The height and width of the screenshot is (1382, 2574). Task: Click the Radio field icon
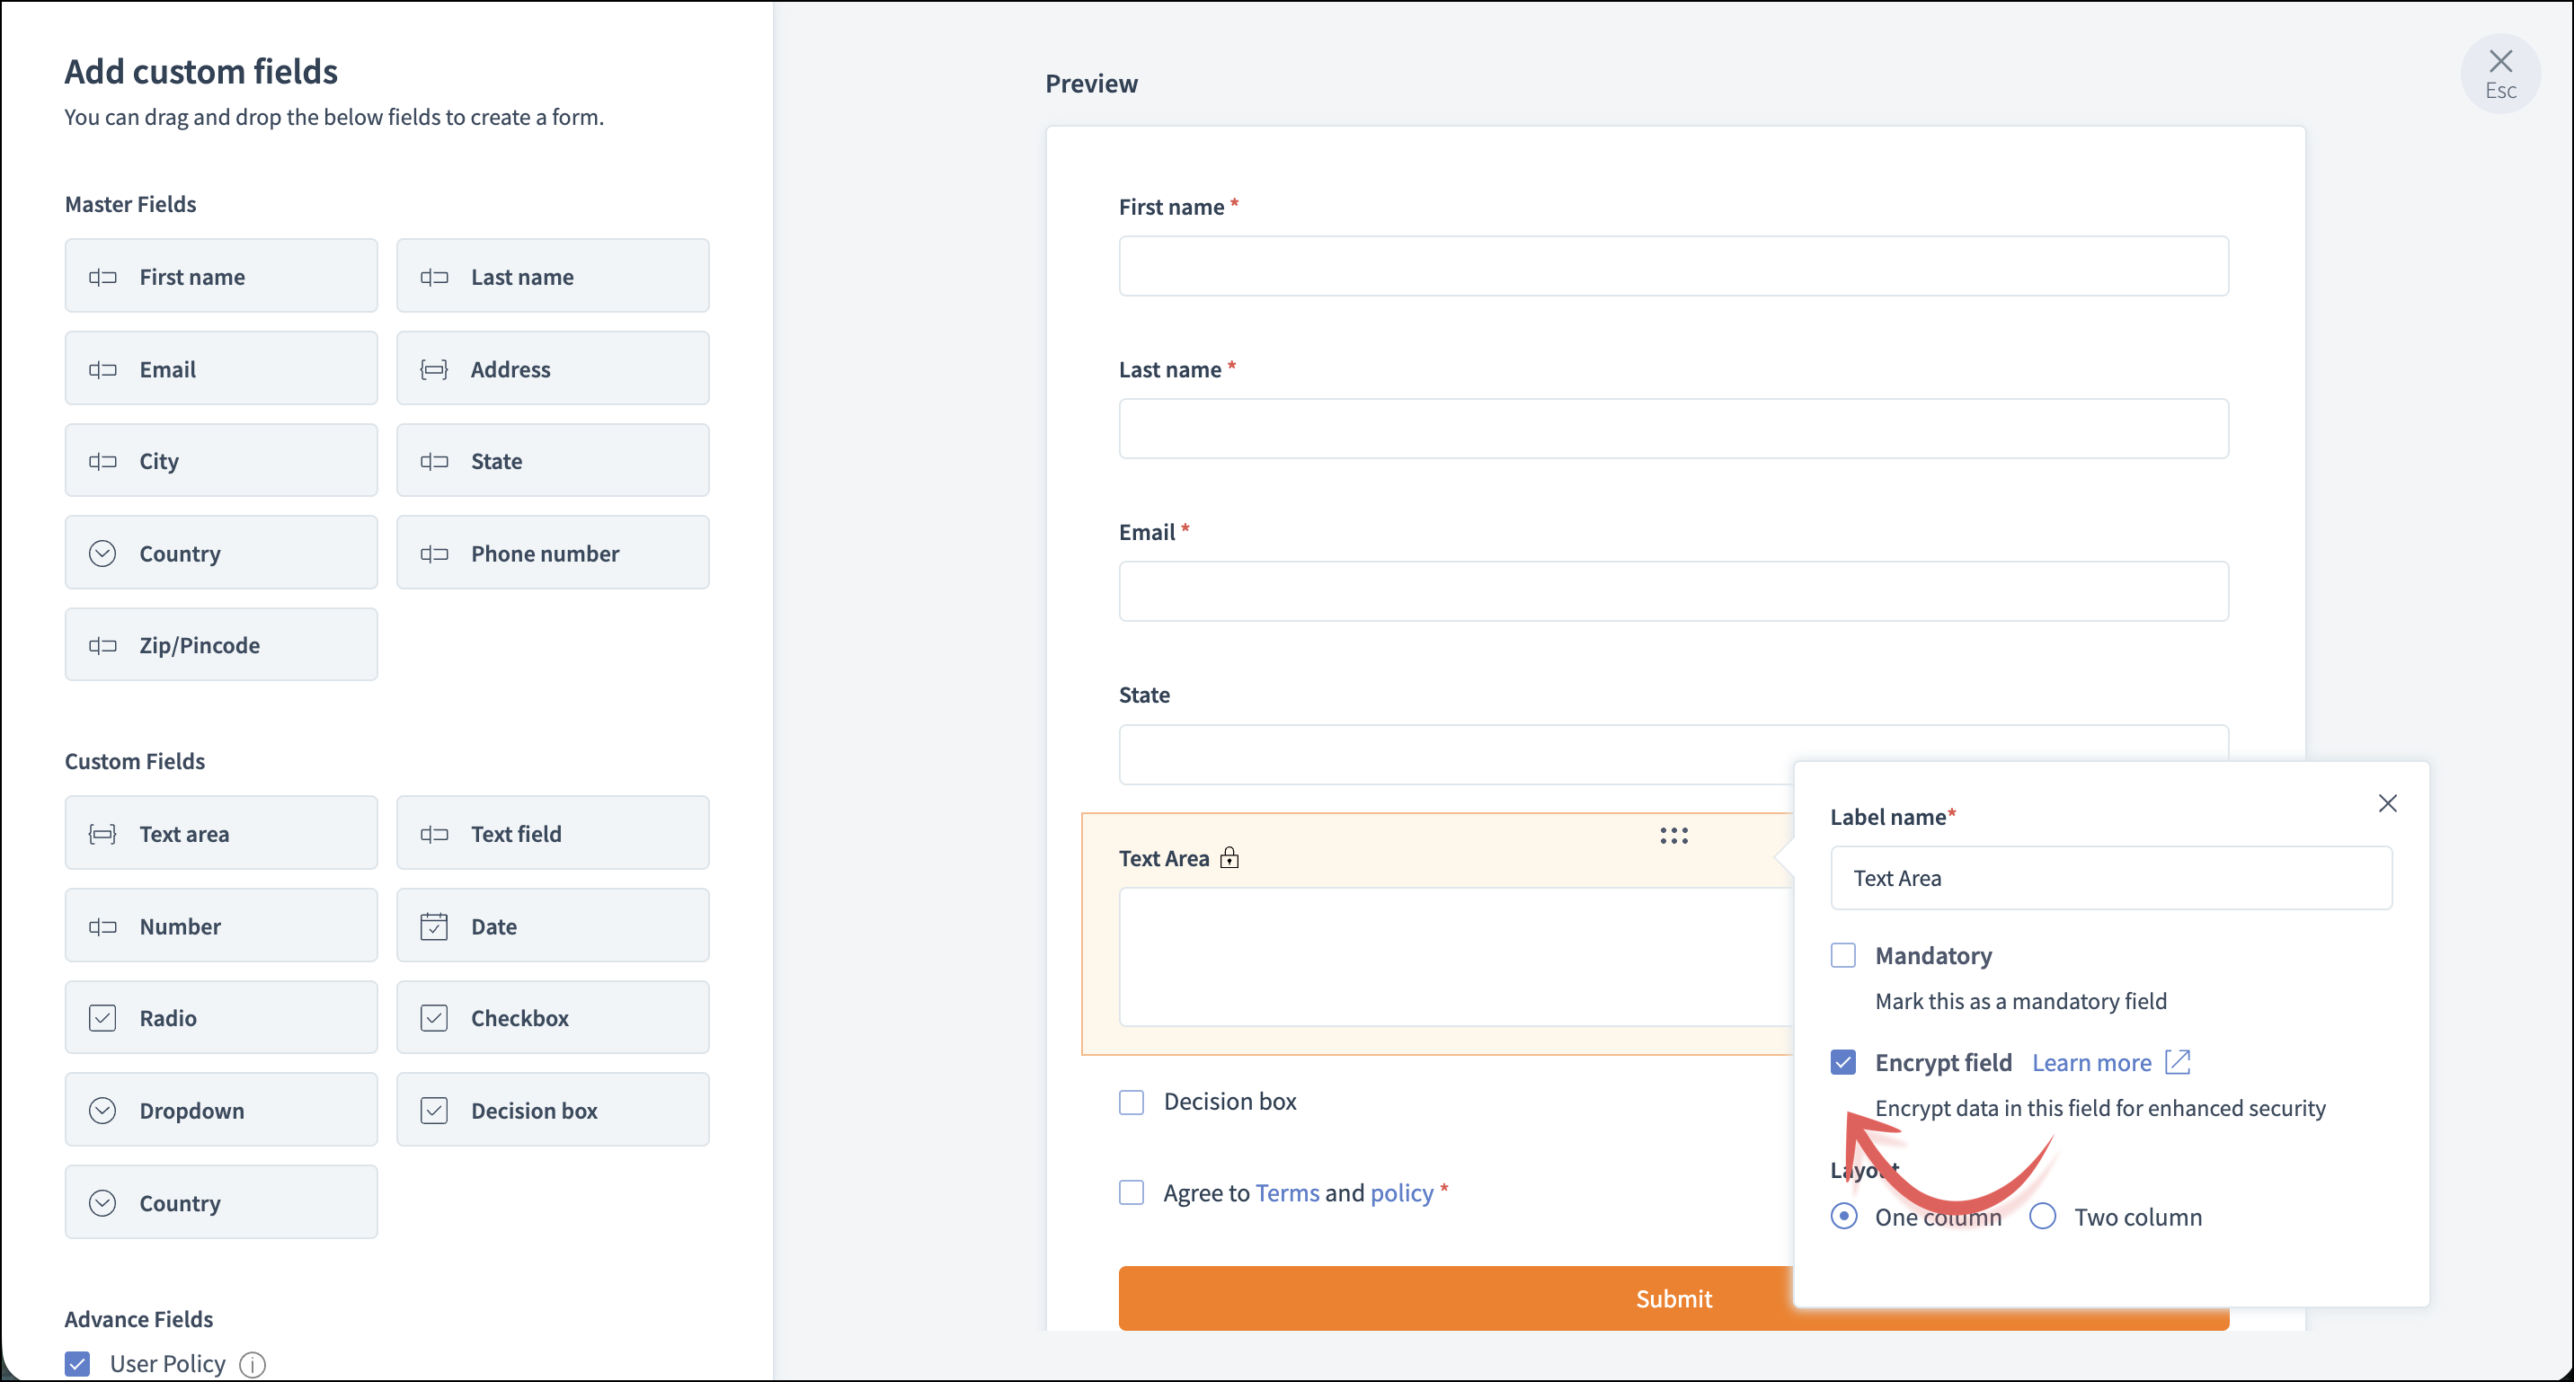102,1018
